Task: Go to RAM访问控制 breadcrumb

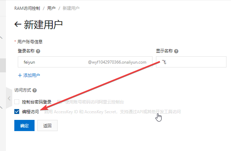Action: (27, 8)
